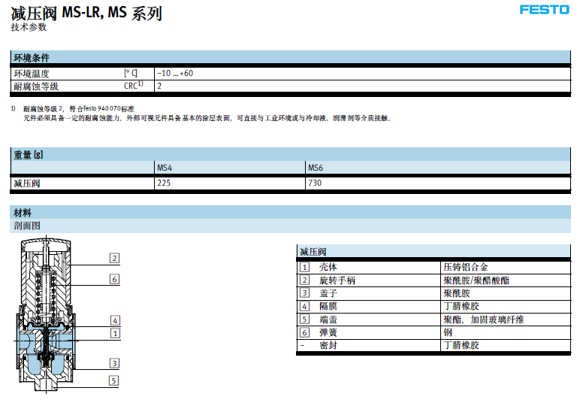Image resolution: width=586 pixels, height=400 pixels.
Task: Click the "[°C]" unit text
Action: 131,74
